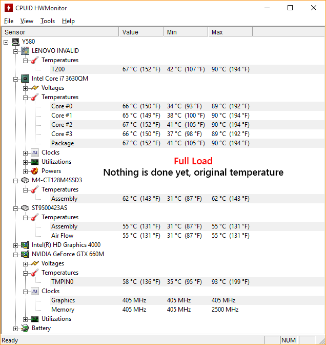Click the GPU Clocks waveform icon

(35, 291)
